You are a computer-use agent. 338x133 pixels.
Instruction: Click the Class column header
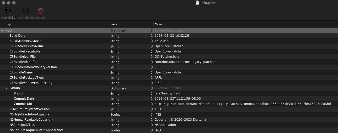[x=113, y=24]
